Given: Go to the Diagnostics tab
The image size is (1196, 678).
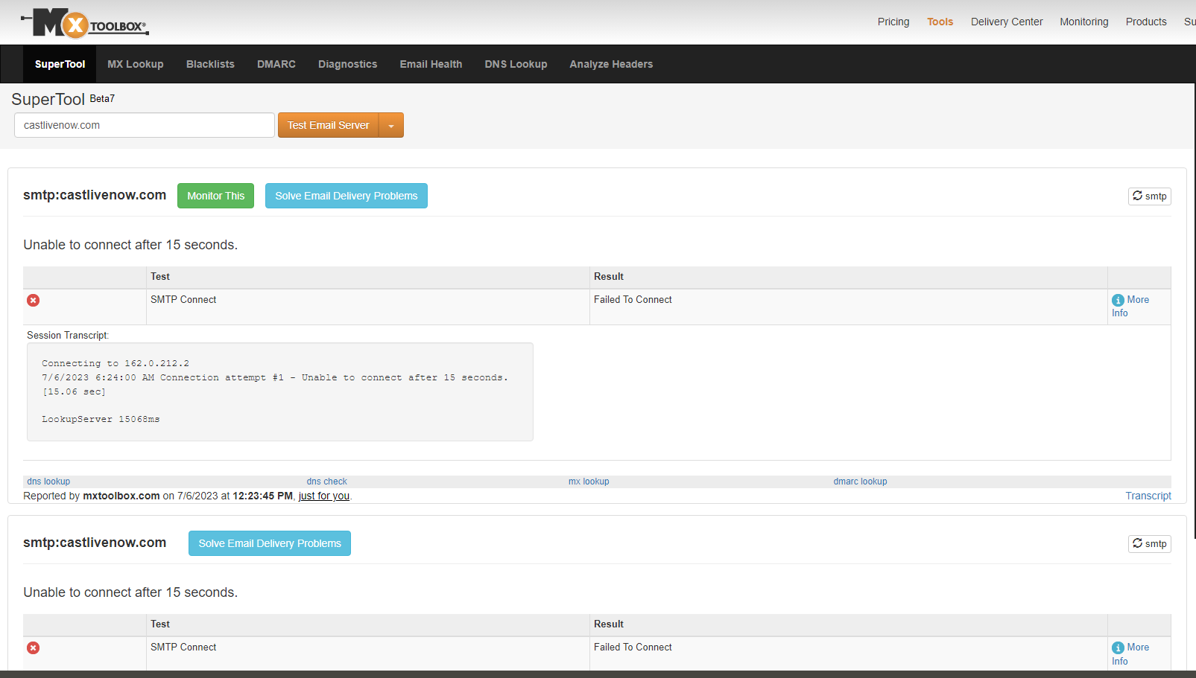Looking at the screenshot, I should (348, 64).
